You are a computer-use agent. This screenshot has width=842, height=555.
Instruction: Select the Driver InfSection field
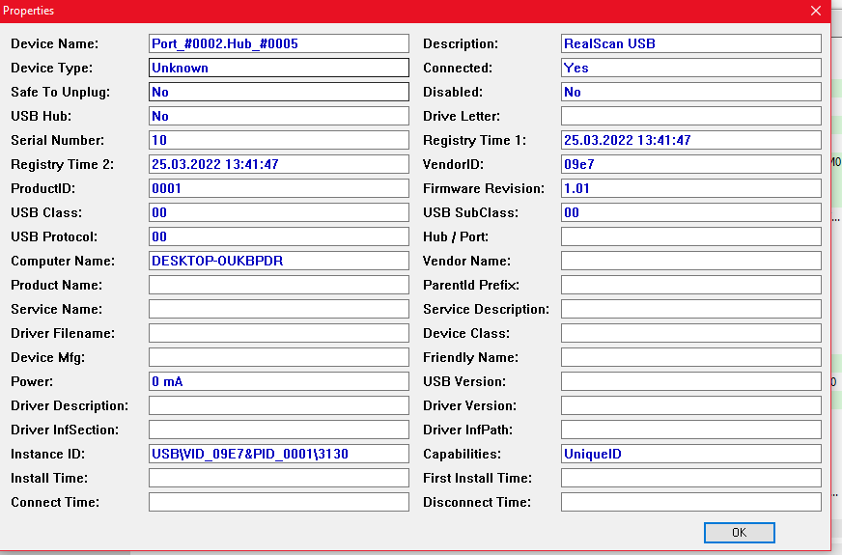pos(279,430)
